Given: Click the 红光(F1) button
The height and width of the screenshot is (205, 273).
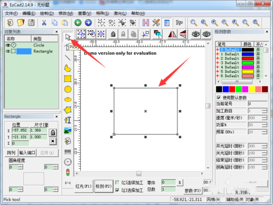Looking at the screenshot, I should click(x=84, y=186).
